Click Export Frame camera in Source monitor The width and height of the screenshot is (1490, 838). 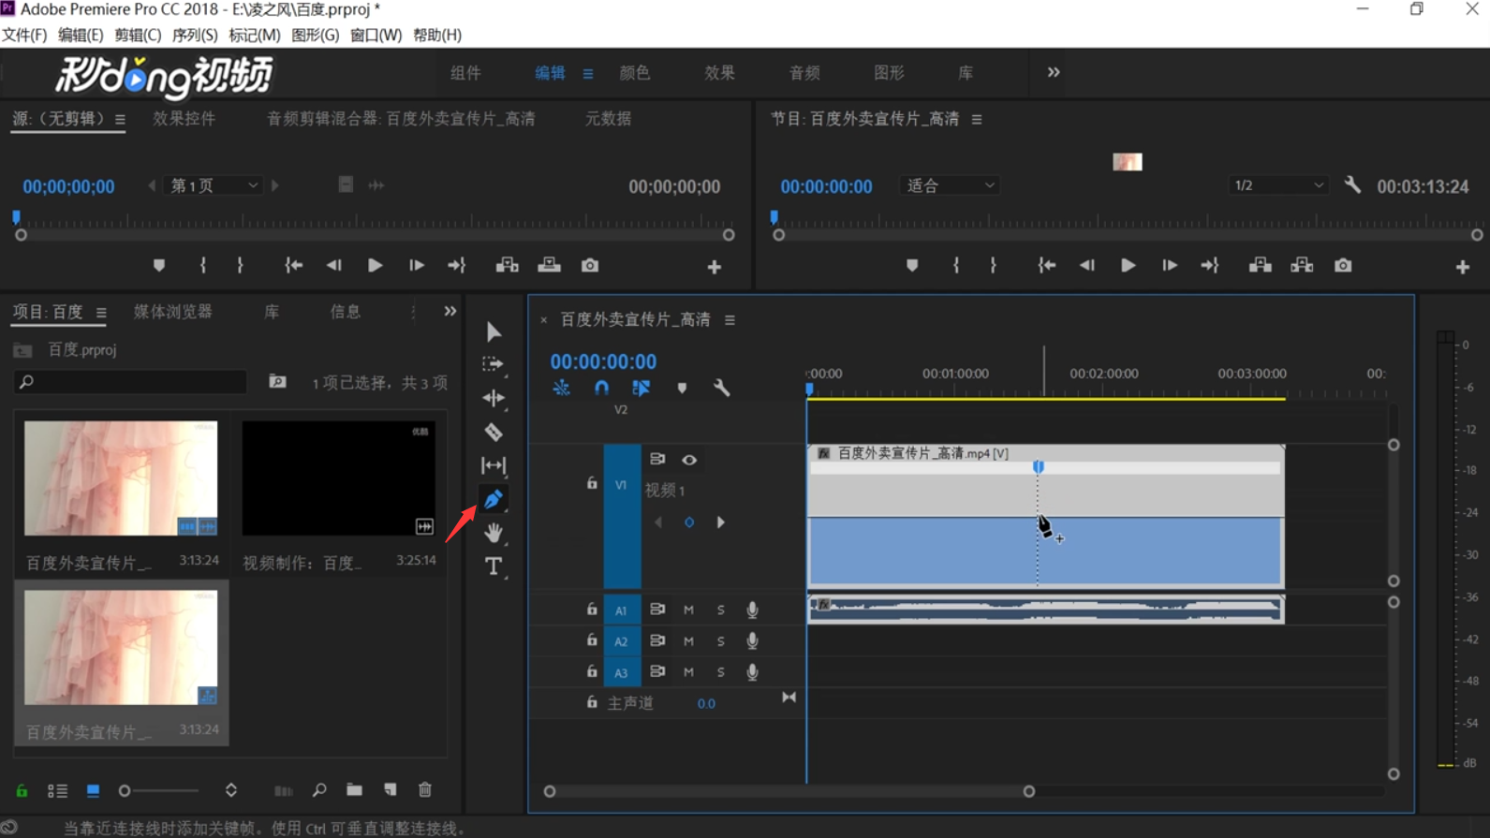[x=590, y=266]
